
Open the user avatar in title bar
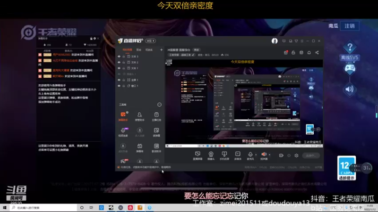(275, 41)
